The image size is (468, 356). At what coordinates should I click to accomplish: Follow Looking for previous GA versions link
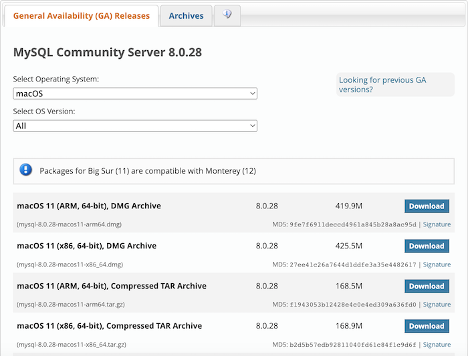(x=382, y=85)
